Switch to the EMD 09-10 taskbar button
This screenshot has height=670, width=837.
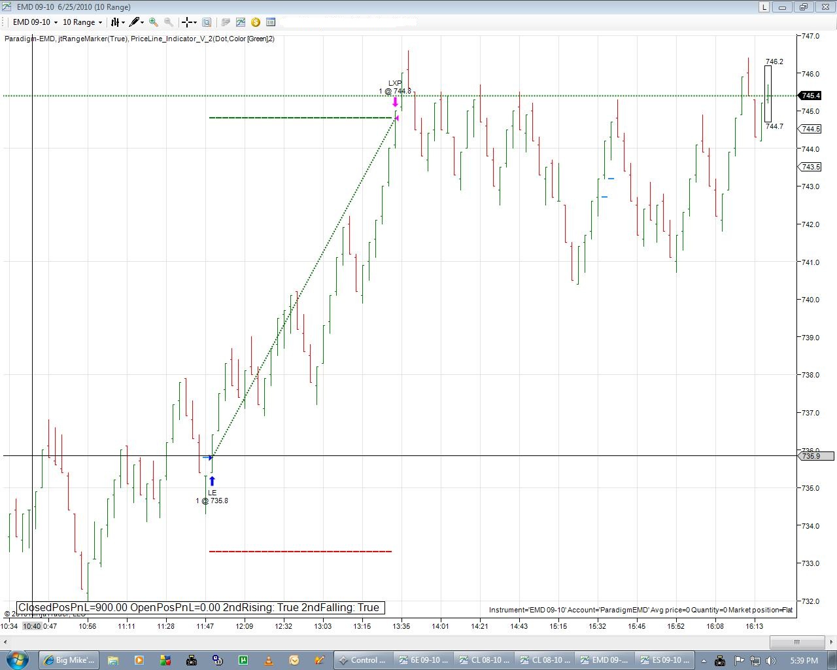point(604,660)
